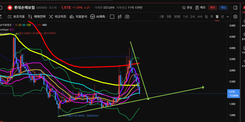Image resolution: width=245 pixels, height=122 pixels.
Task: Open 비교차트 compare chart
Action: 57,16
